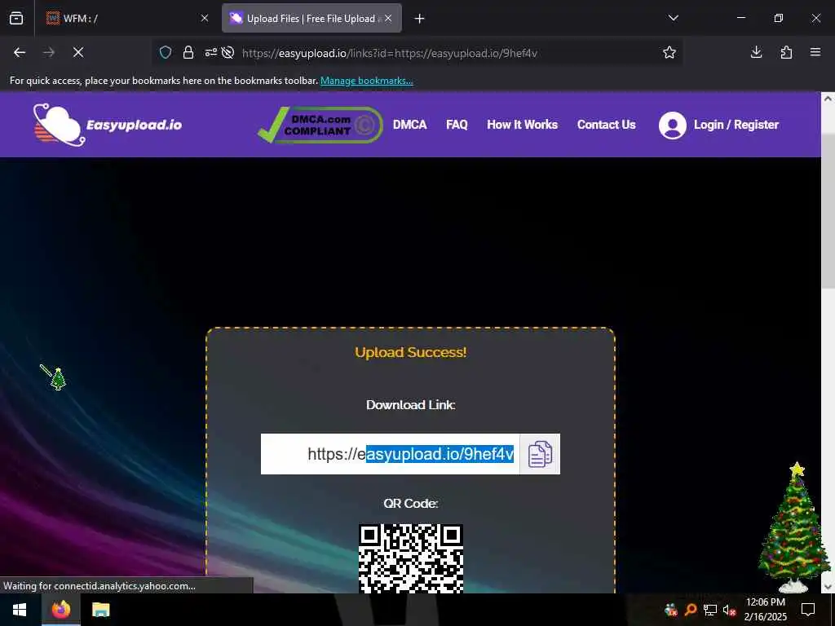835x626 pixels.
Task: Click the Manage bookmarks link
Action: click(366, 81)
